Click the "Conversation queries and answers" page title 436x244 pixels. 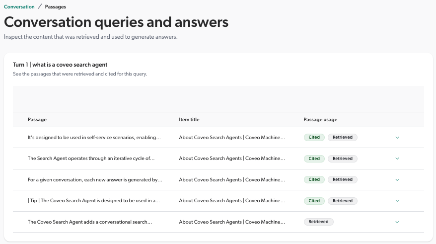(x=116, y=22)
